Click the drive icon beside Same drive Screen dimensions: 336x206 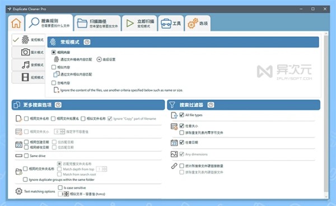(x=18, y=156)
